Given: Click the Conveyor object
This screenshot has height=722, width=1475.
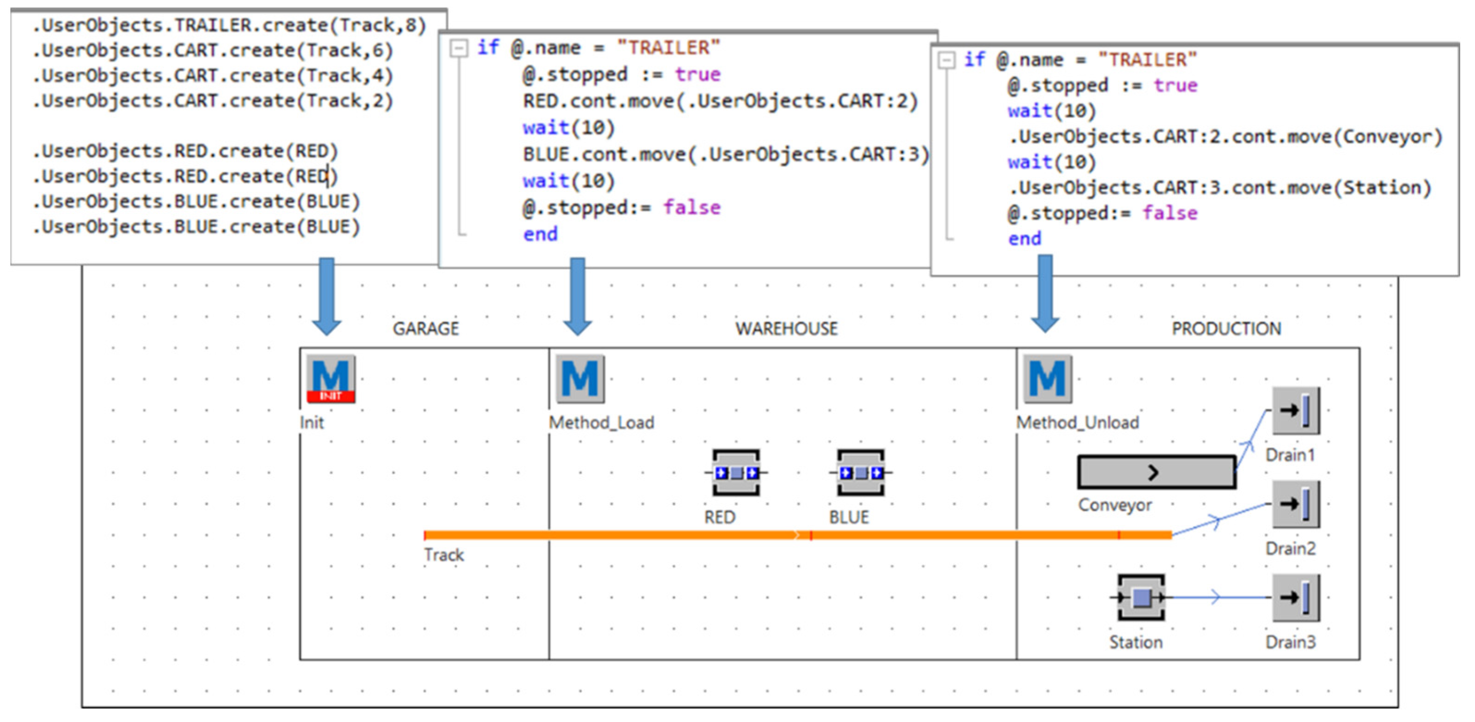Looking at the screenshot, I should point(1156,472).
